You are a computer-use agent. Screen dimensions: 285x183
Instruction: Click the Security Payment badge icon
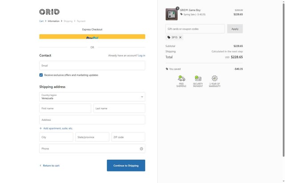tap(198, 79)
